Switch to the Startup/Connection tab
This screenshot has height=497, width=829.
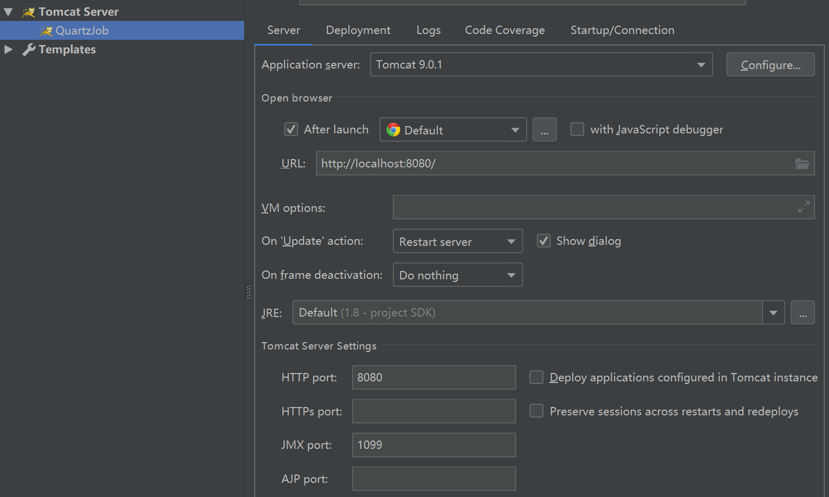[x=622, y=30]
